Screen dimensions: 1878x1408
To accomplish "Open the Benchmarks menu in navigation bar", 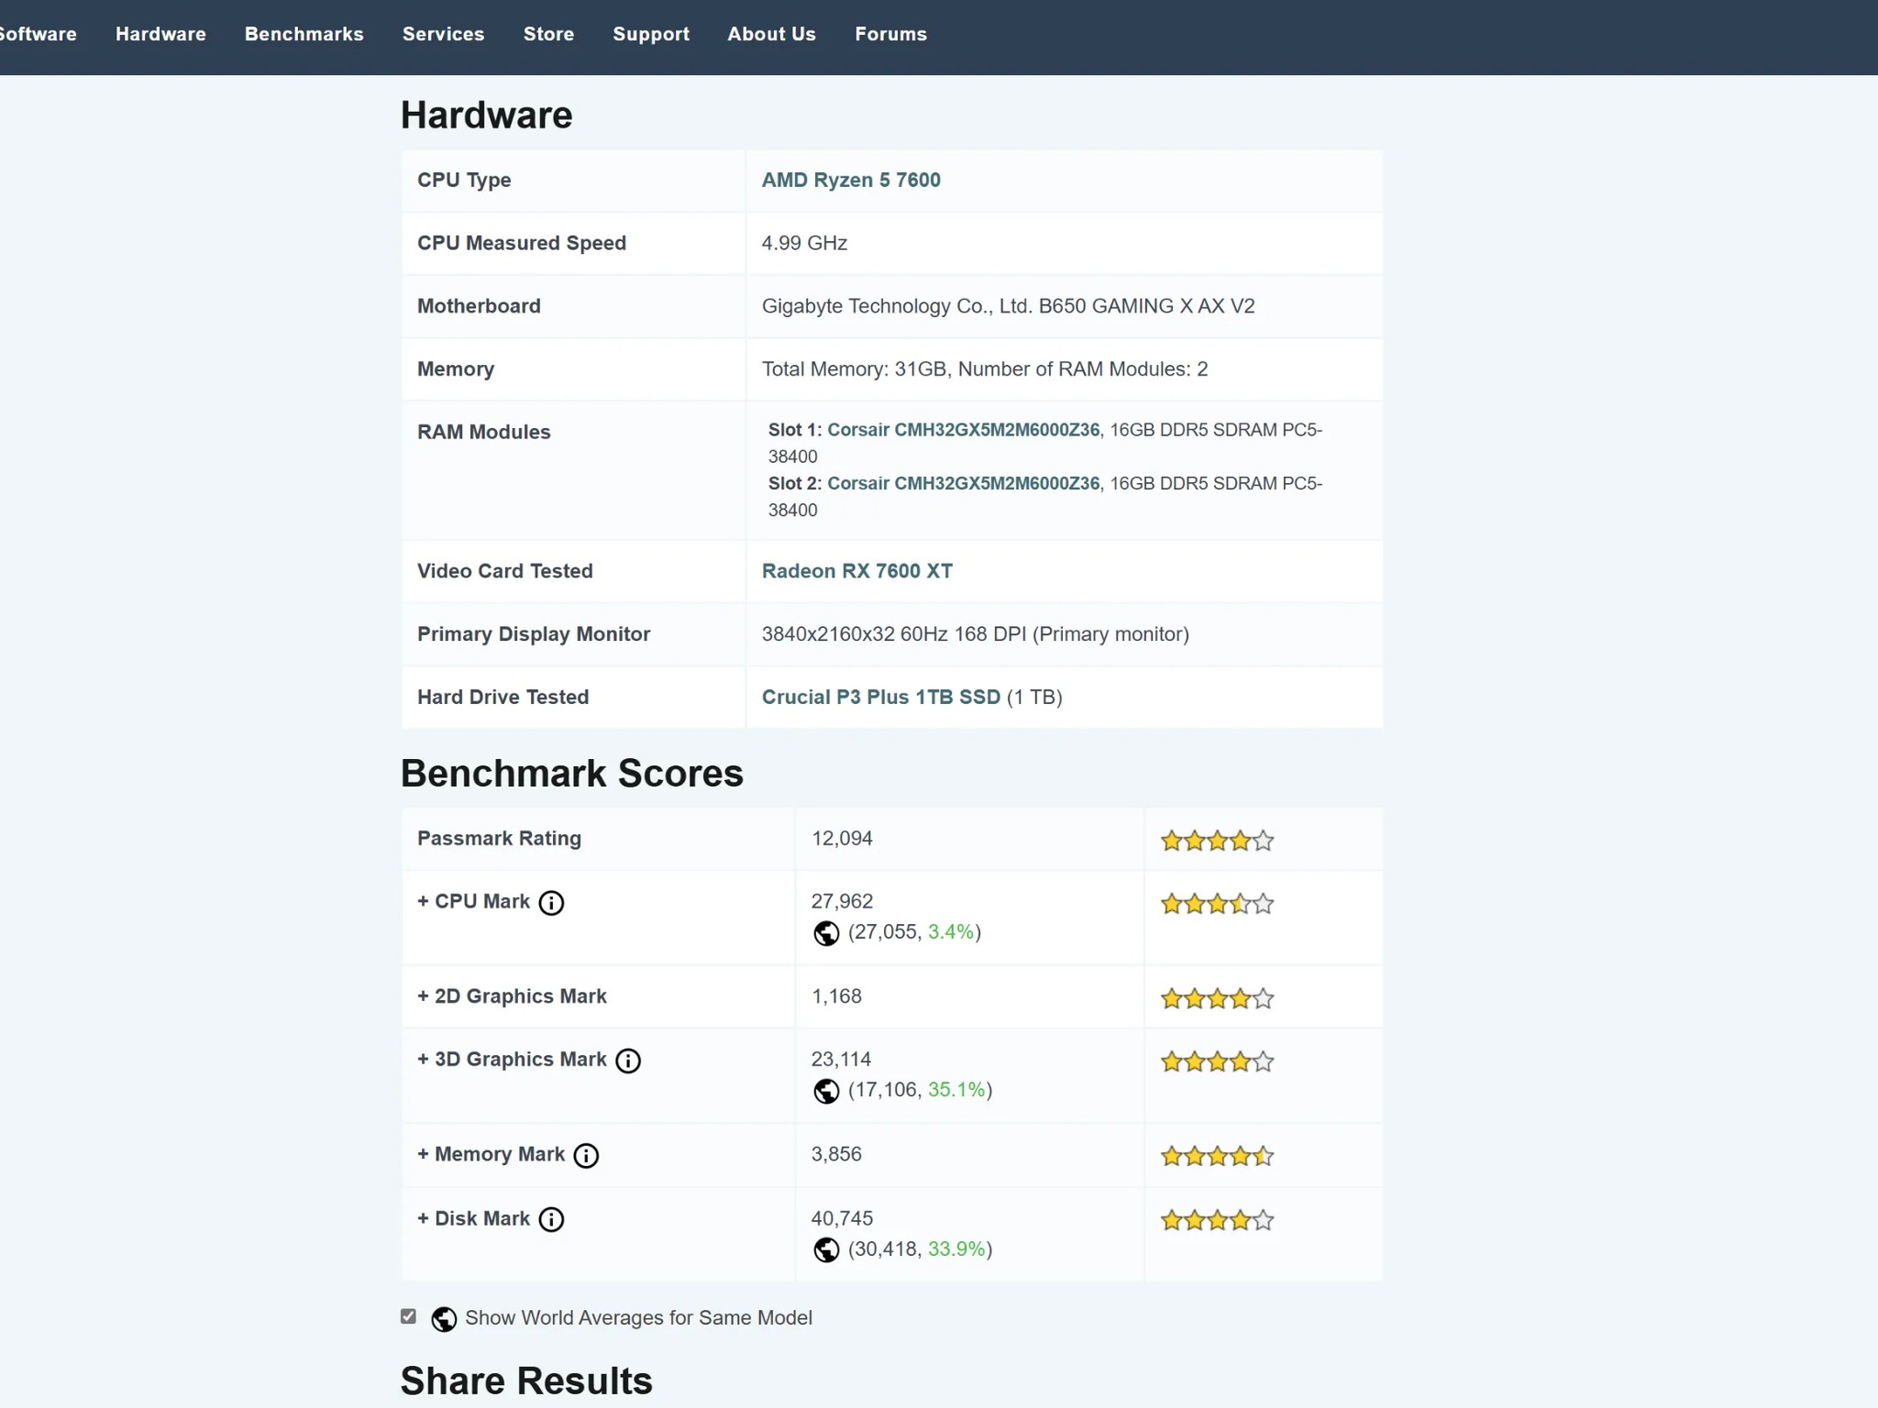I will (x=304, y=34).
